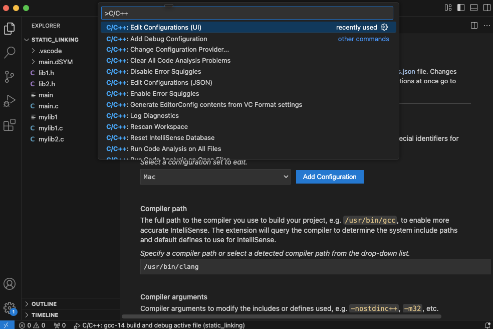Click Customize Layout icon in title bar

448,8
